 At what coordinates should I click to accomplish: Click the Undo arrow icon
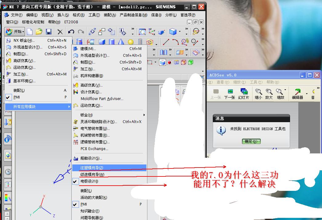(71, 32)
